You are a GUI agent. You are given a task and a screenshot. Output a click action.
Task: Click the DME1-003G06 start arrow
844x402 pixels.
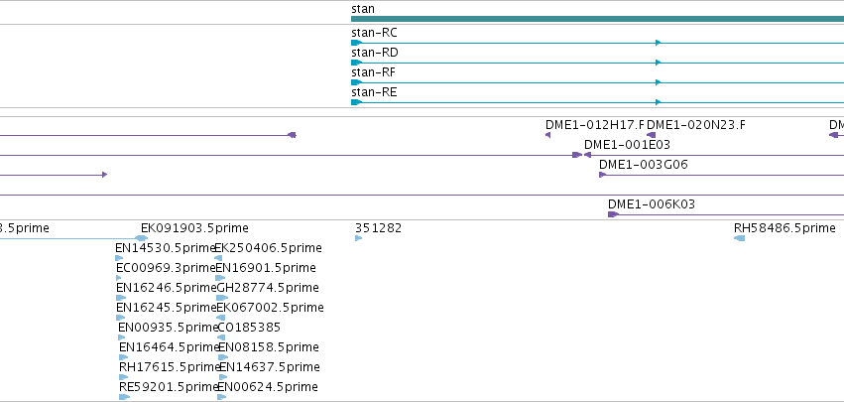coord(602,175)
